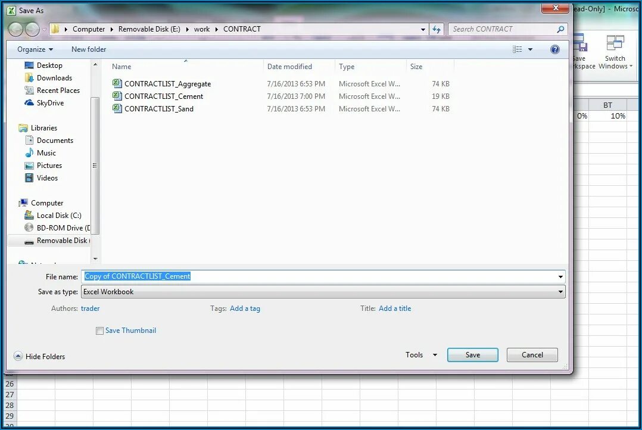Select file name CONTRACTLIST_Sand

pyautogui.click(x=159, y=109)
